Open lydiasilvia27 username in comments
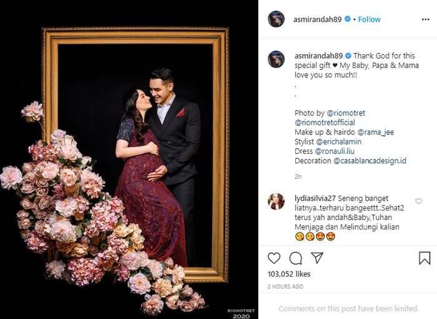The width and height of the screenshot is (437, 319). tap(315, 198)
